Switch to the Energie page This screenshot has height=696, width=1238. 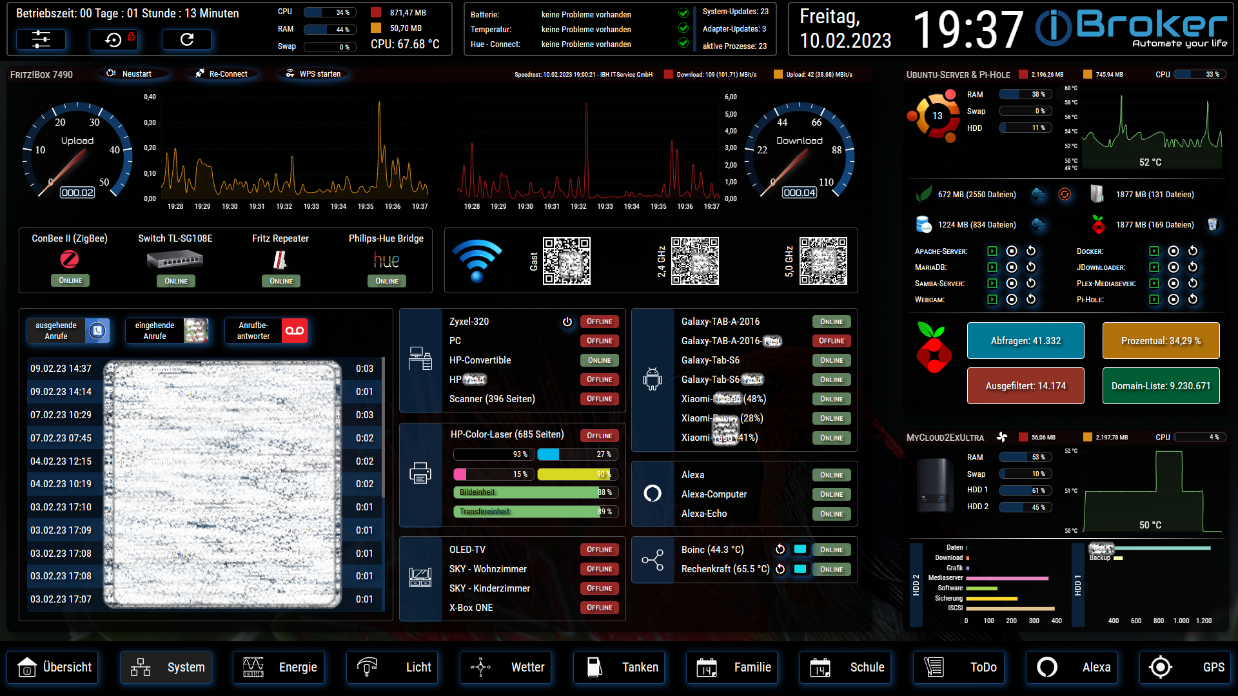coord(279,668)
